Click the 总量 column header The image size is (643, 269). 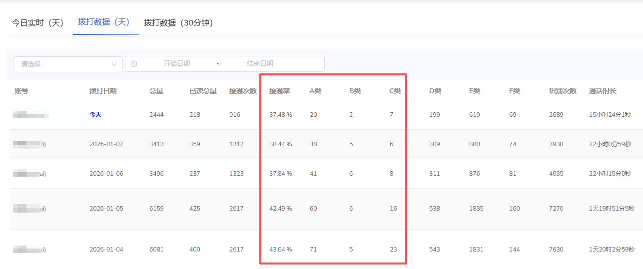pyautogui.click(x=156, y=91)
